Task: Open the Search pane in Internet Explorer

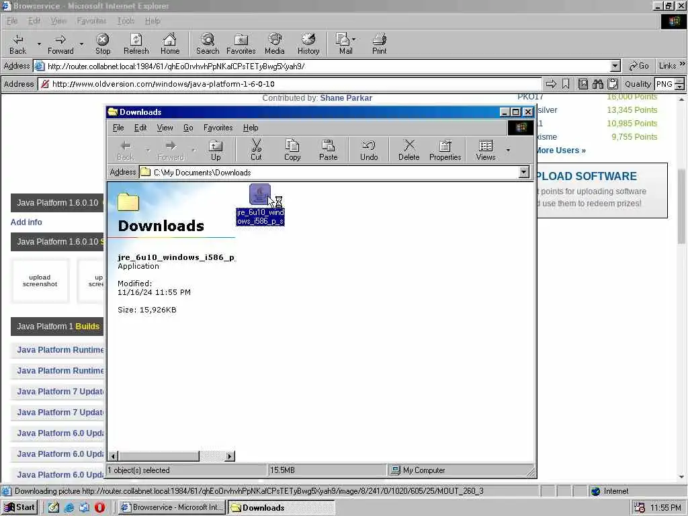Action: pos(208,44)
